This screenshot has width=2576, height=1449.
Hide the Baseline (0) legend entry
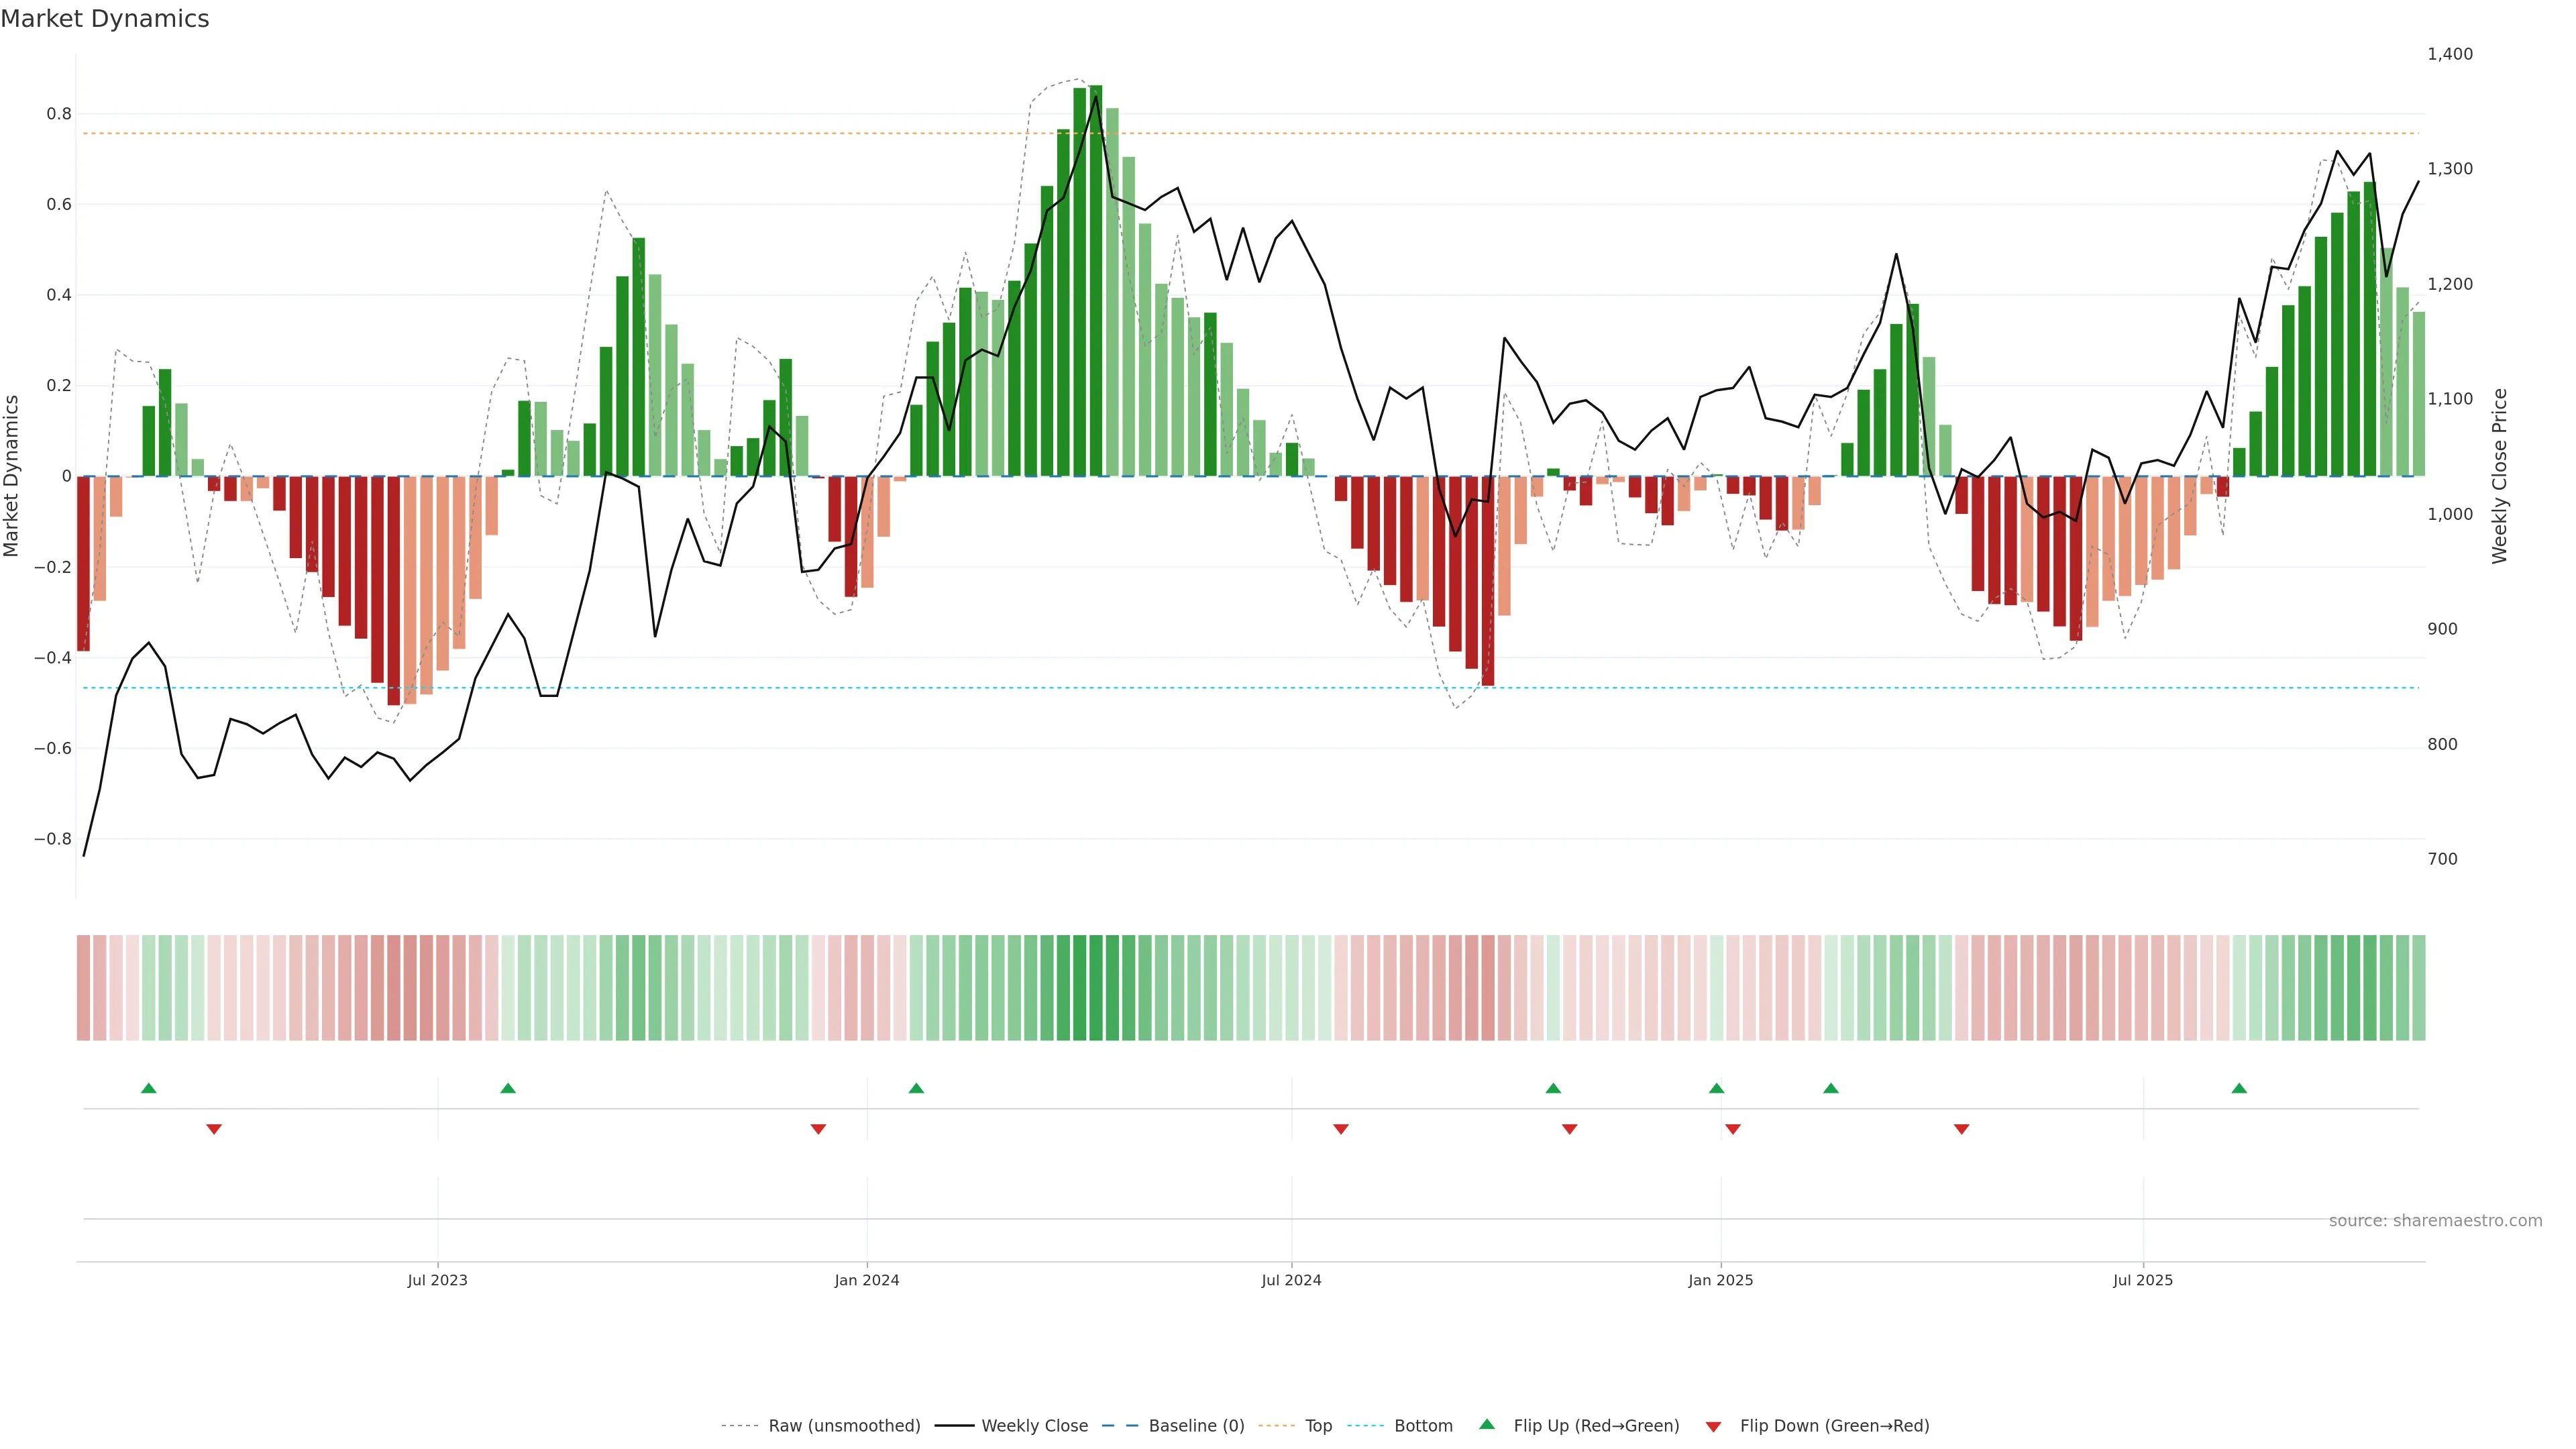pyautogui.click(x=1196, y=1426)
